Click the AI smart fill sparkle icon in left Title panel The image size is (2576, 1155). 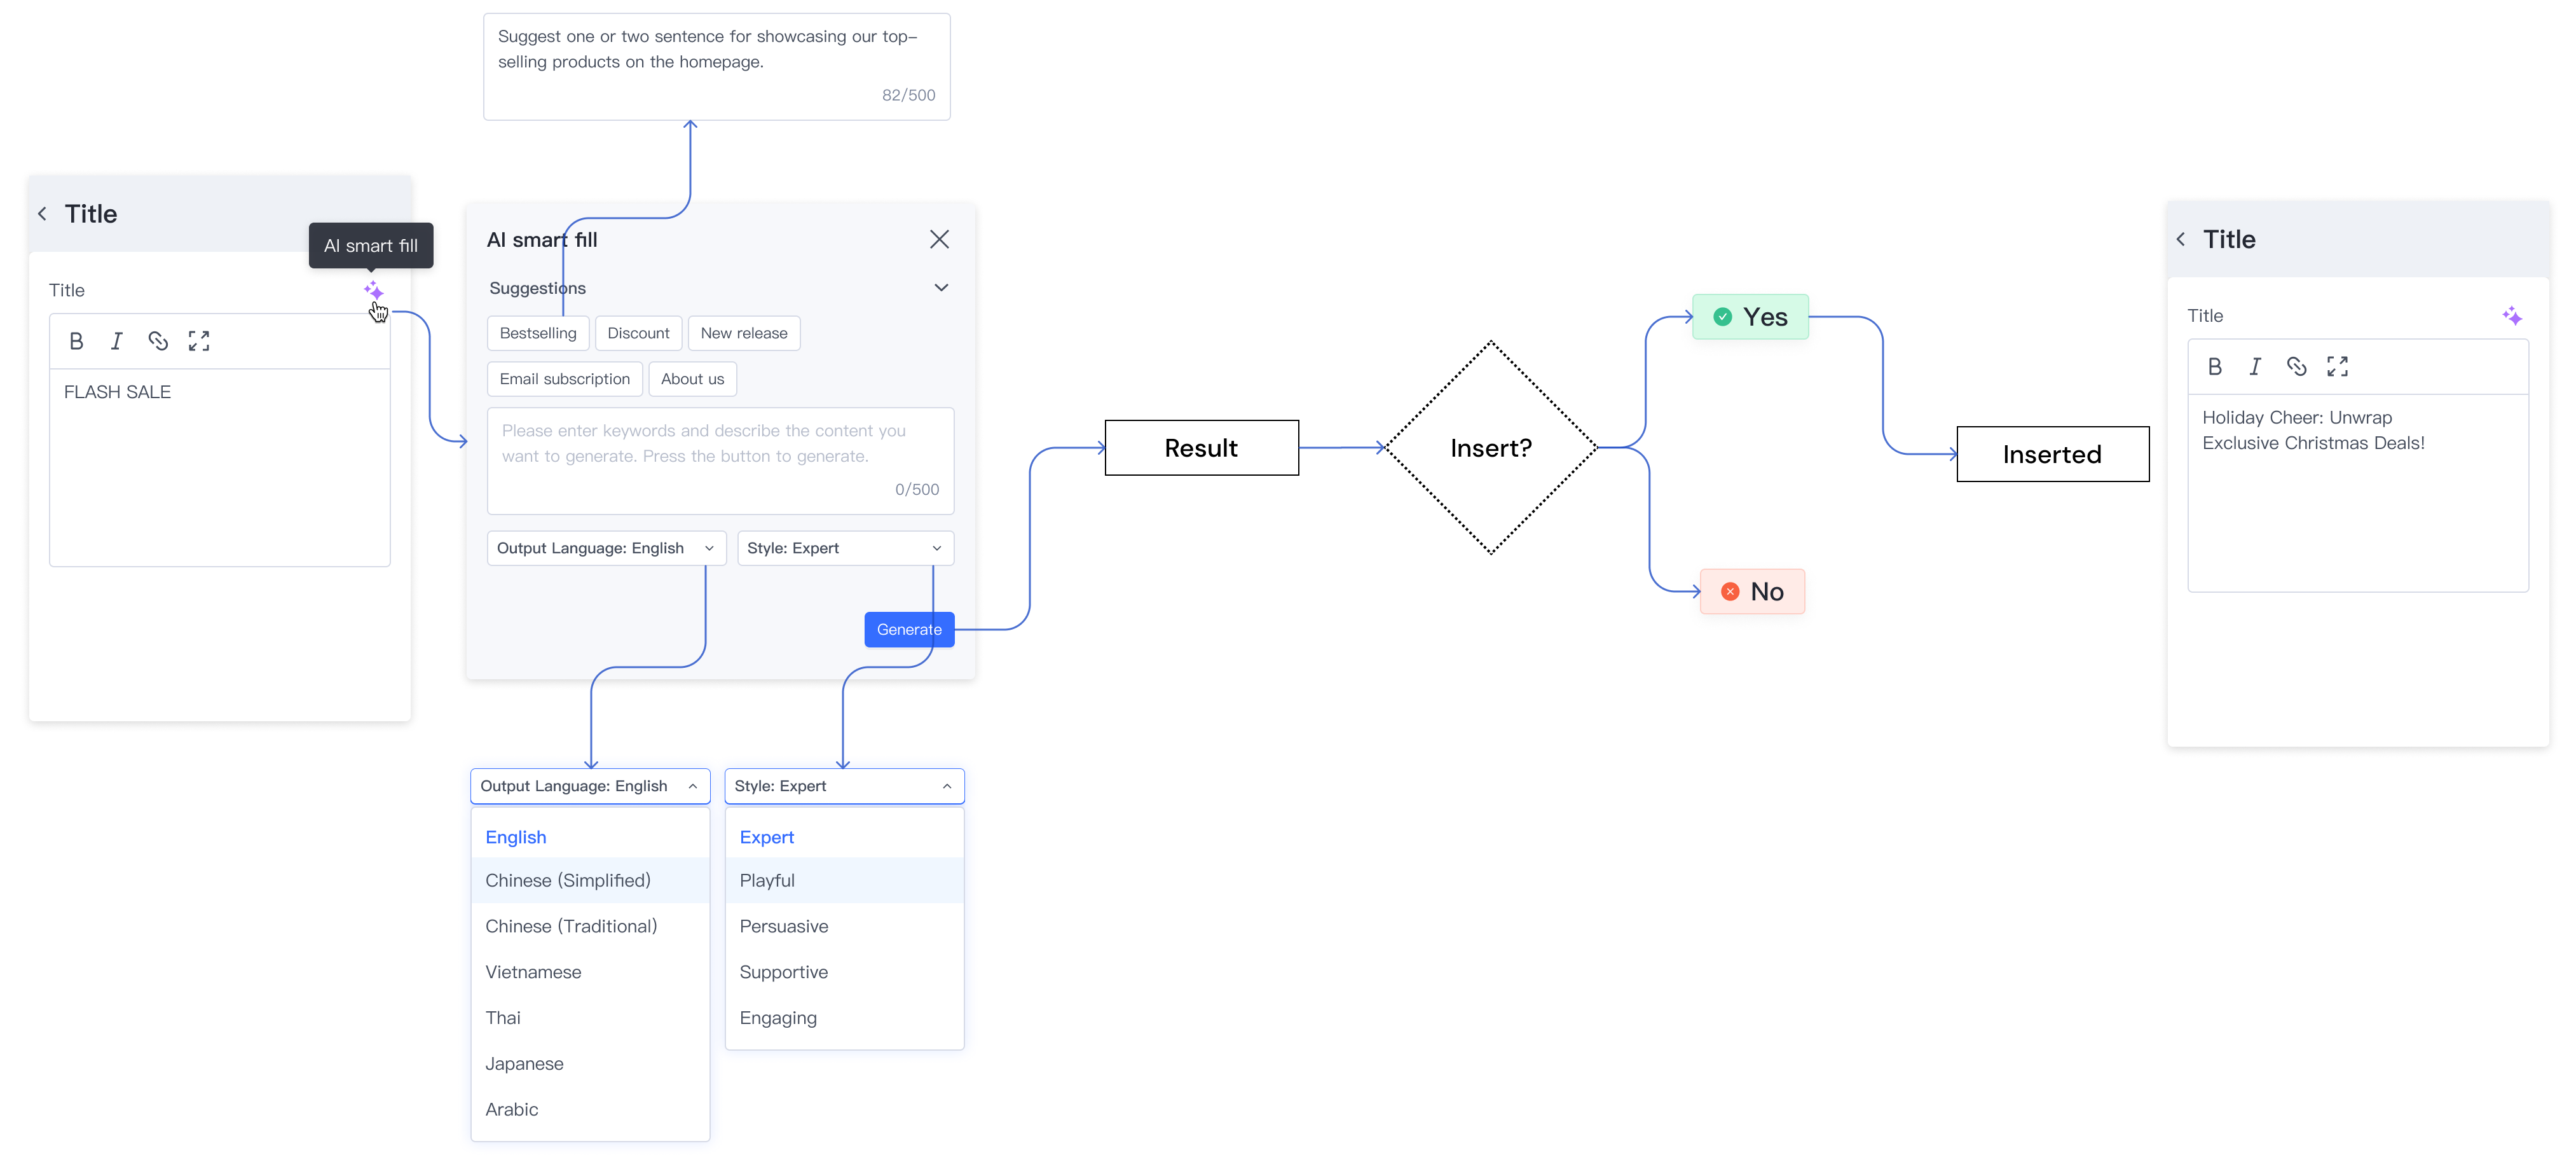pyautogui.click(x=373, y=290)
